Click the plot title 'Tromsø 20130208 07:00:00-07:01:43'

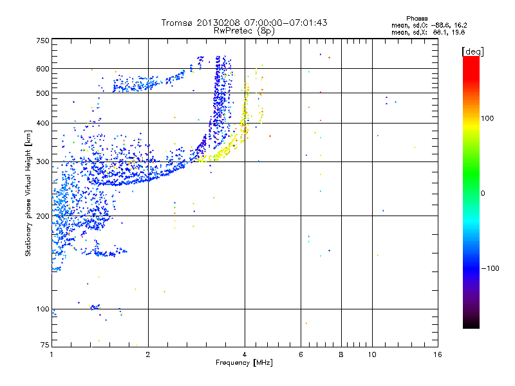pos(244,23)
